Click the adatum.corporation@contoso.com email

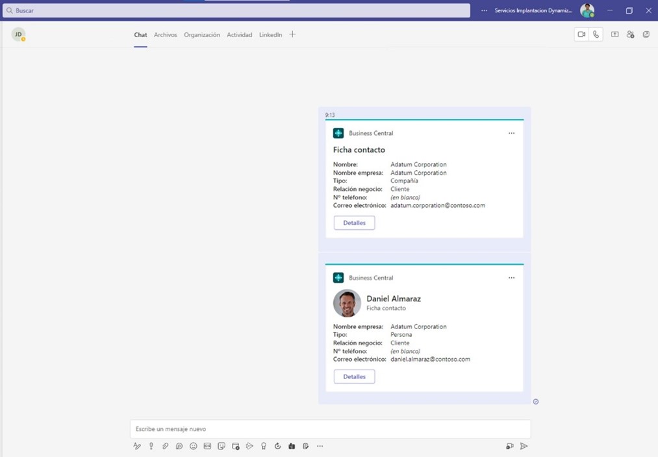pyautogui.click(x=438, y=205)
